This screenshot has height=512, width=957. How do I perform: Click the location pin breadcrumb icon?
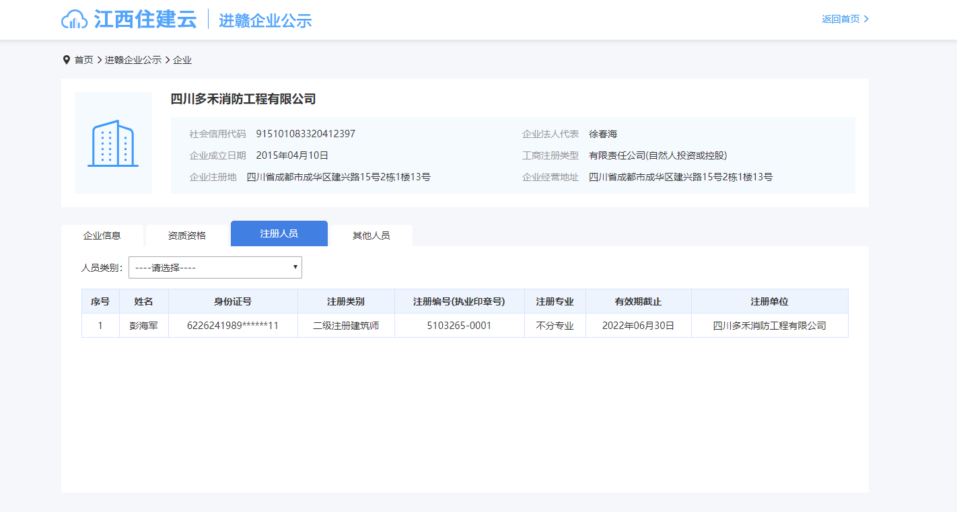pos(66,60)
